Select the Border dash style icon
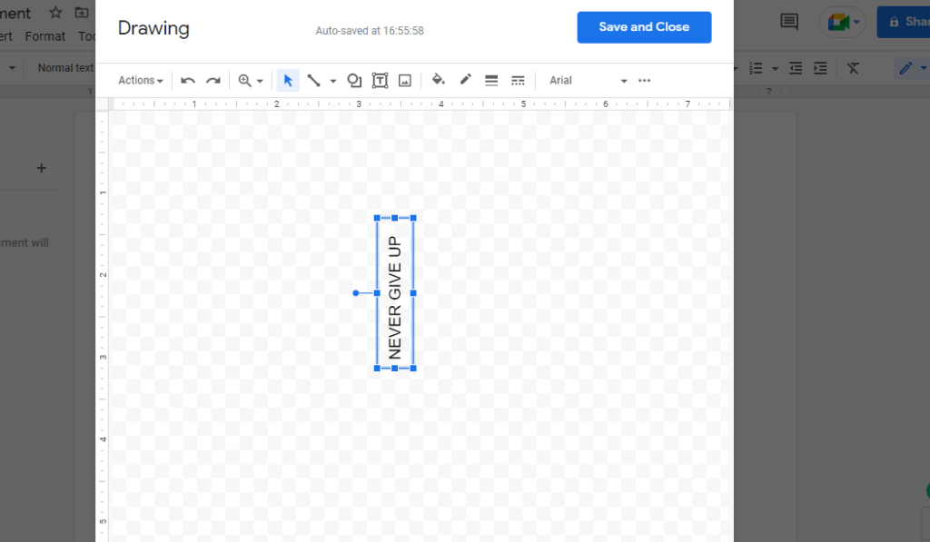 [518, 80]
